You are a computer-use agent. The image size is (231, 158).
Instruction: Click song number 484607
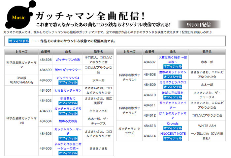pos(150,62)
